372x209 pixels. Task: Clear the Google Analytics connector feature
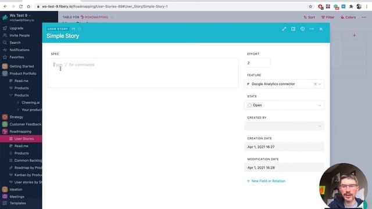[x=315, y=84]
